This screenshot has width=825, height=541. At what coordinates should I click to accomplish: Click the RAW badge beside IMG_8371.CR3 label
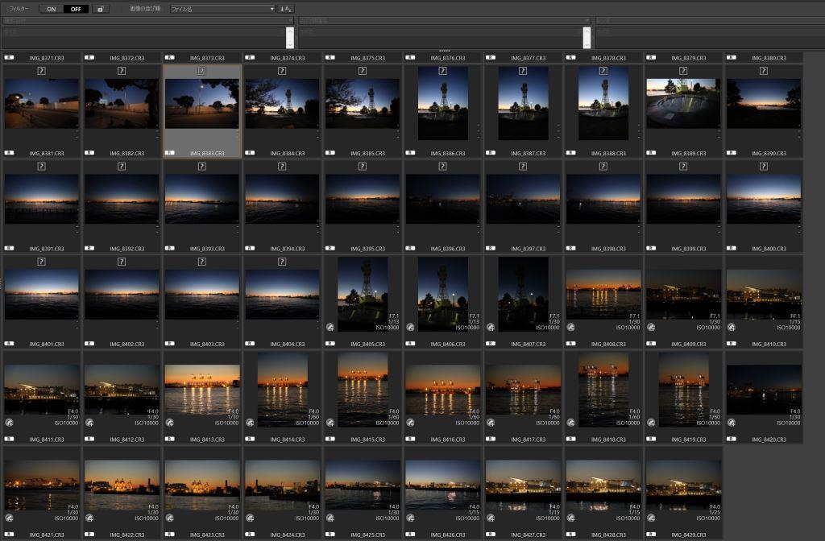pos(8,58)
